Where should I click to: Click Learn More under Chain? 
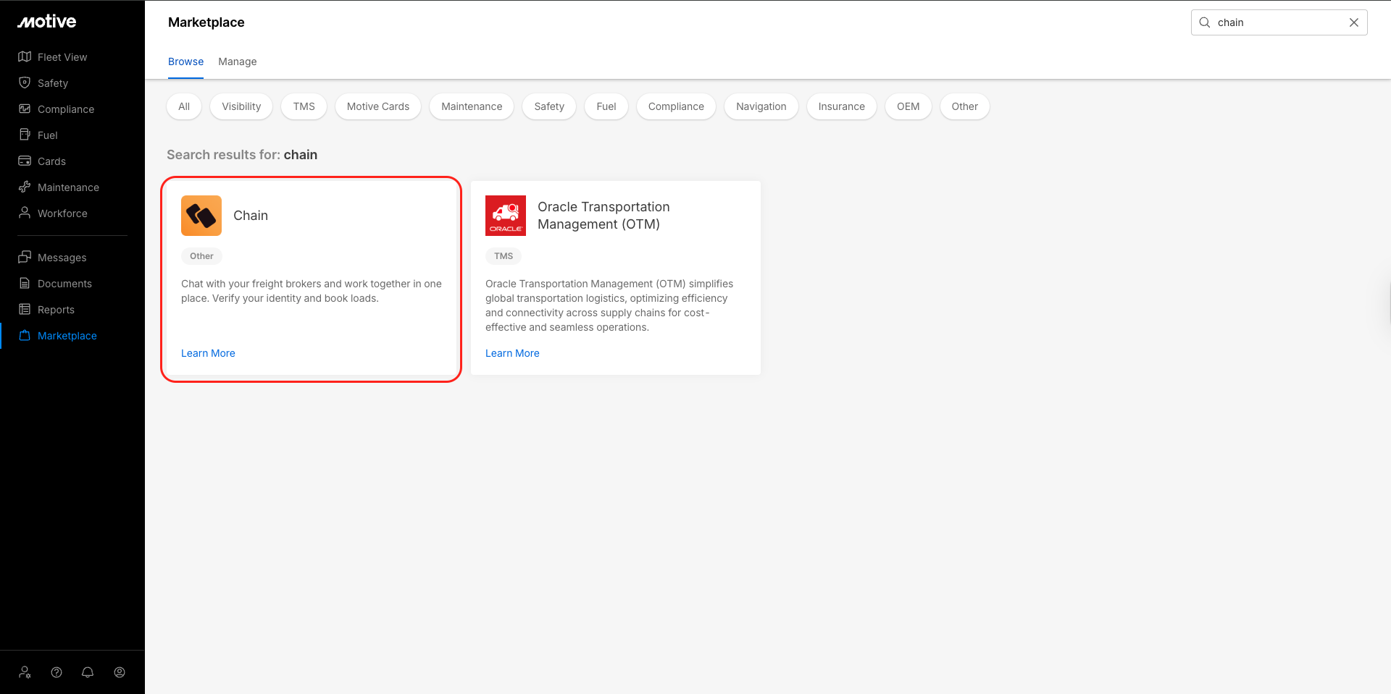208,353
